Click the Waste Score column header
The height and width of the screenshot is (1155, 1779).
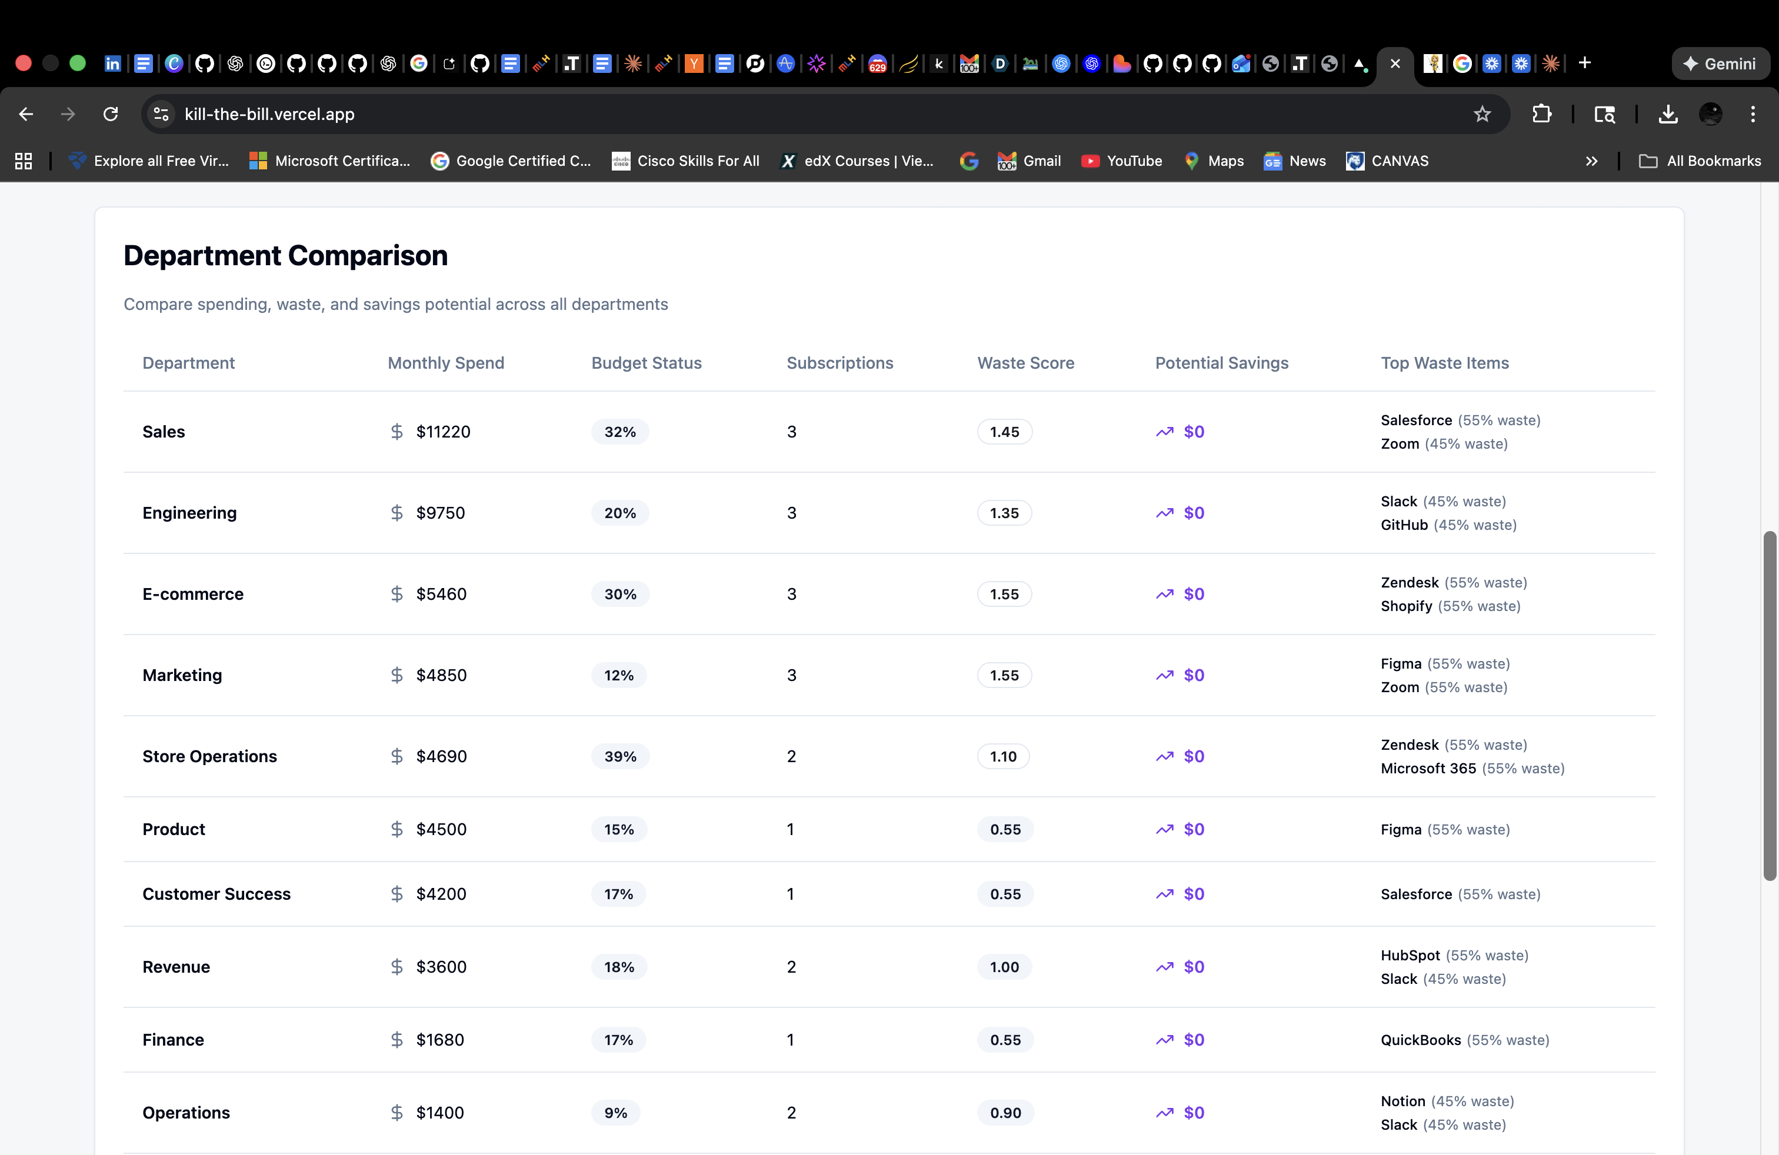coord(1025,363)
